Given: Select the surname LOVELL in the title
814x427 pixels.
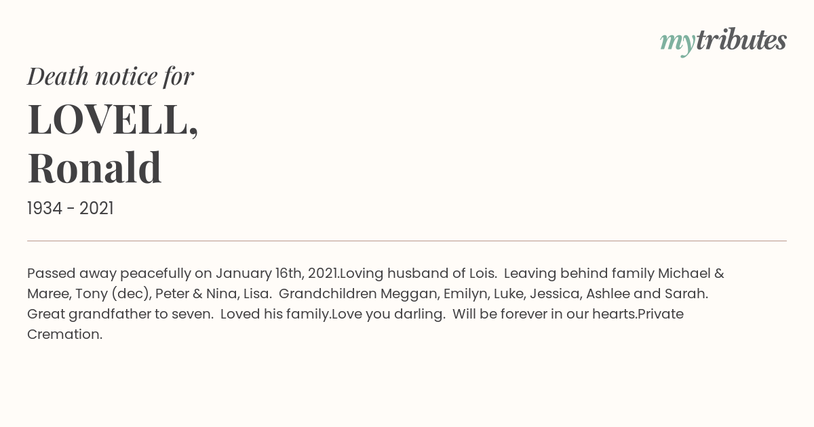Looking at the screenshot, I should (x=109, y=120).
